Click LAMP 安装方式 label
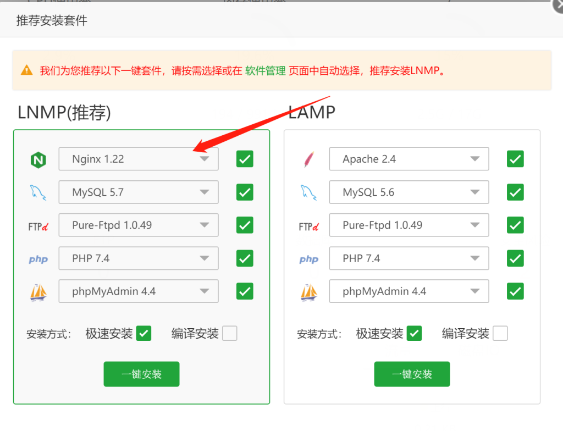The image size is (563, 431). (x=319, y=334)
